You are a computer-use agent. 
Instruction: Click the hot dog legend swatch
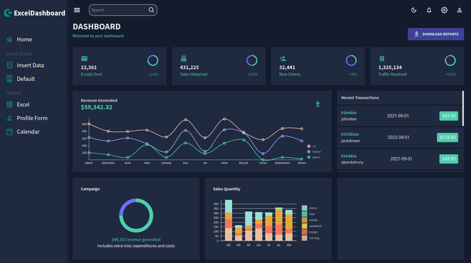304,238
